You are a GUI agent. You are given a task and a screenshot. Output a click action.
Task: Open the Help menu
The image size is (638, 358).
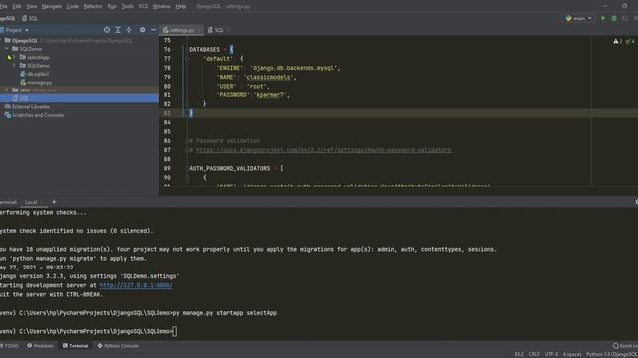(x=181, y=6)
